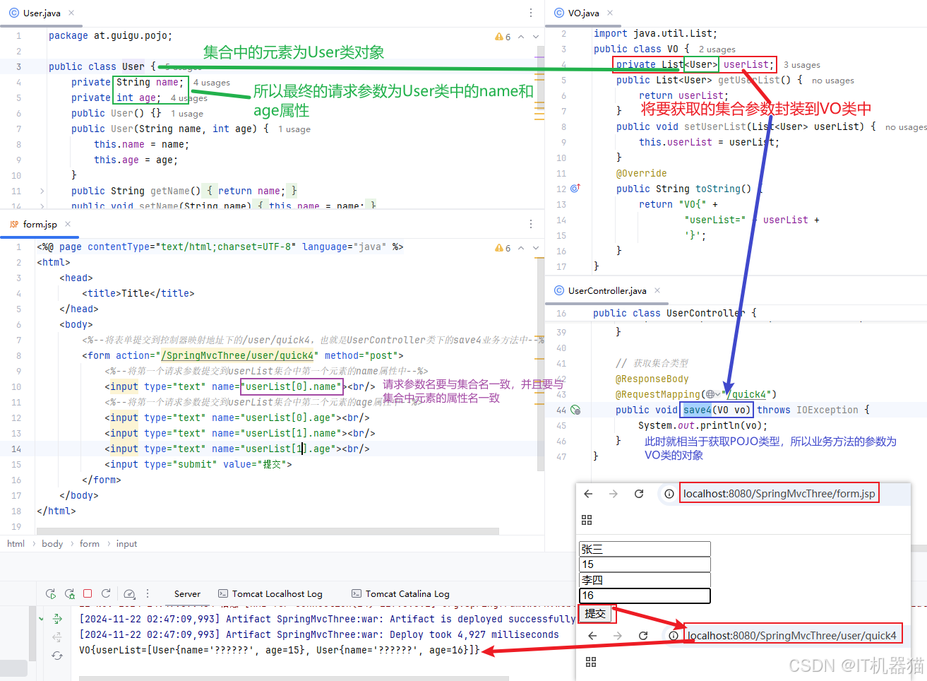Screen dimensions: 927x681
Task: Select the input breadcrumb in form.jsp
Action: tap(127, 543)
